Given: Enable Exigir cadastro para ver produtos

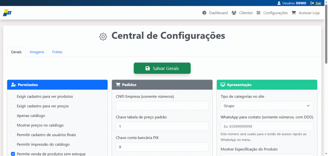Looking at the screenshot, I should [13, 96].
